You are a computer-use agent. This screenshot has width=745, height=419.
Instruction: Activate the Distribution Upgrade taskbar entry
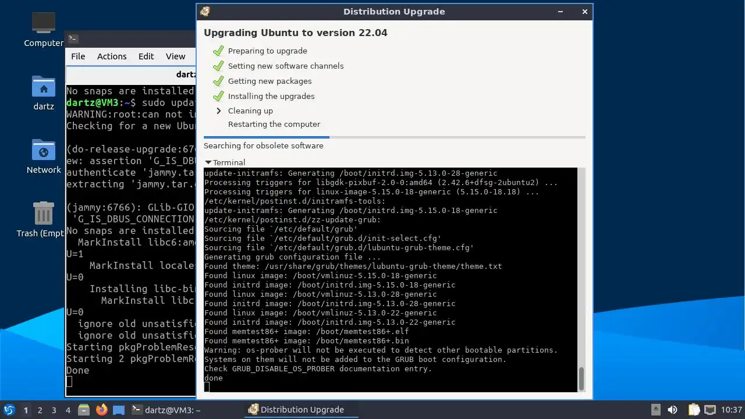tap(301, 410)
